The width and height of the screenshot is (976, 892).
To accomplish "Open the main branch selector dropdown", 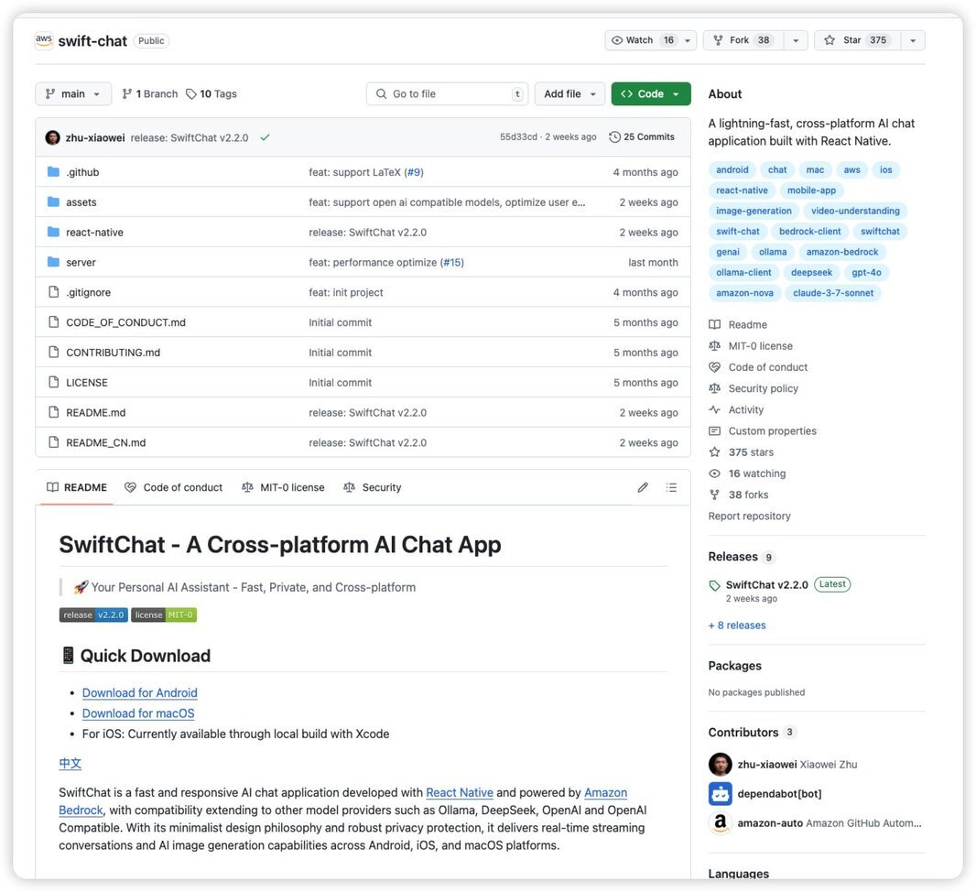I will click(73, 94).
